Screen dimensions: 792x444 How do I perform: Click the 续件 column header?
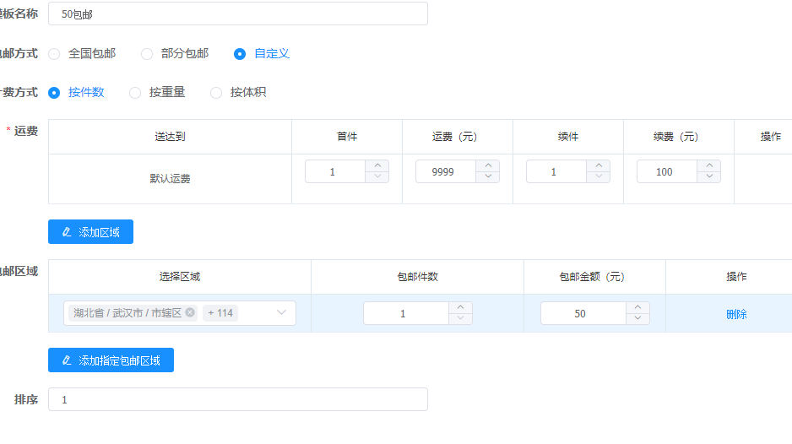[568, 137]
